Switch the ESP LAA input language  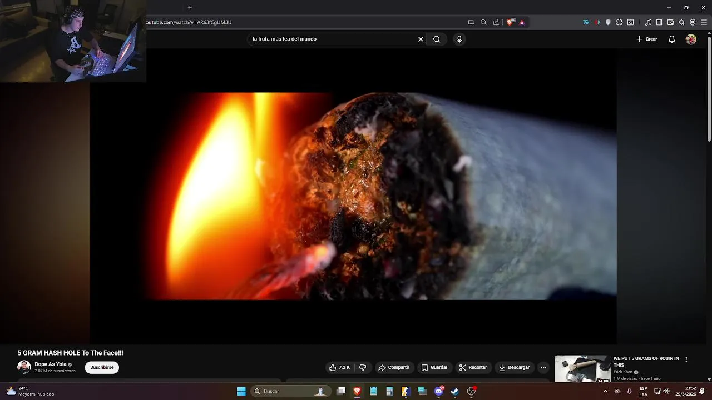click(644, 391)
